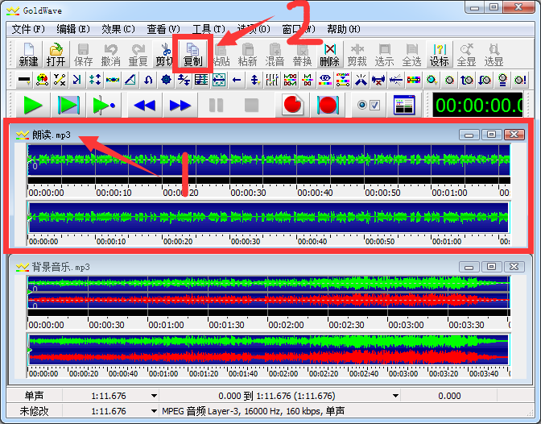The height and width of the screenshot is (424, 541).
Task: Open the echo effect icon
Action: (77, 80)
